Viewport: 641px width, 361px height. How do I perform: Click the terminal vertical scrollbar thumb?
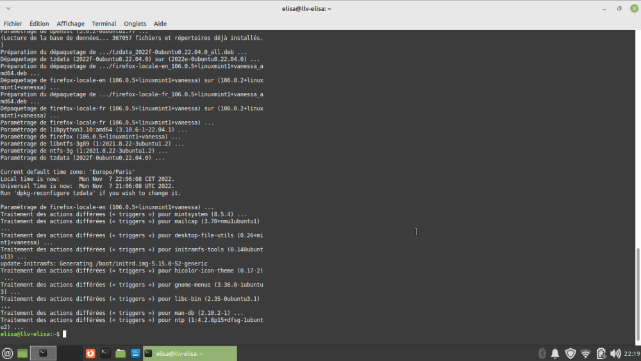tap(638, 294)
